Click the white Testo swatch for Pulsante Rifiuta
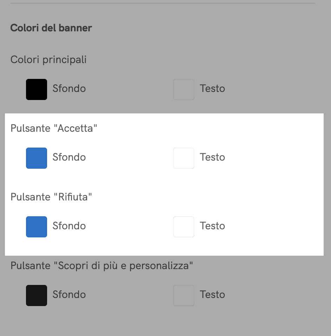This screenshot has width=331, height=336. coord(183,226)
